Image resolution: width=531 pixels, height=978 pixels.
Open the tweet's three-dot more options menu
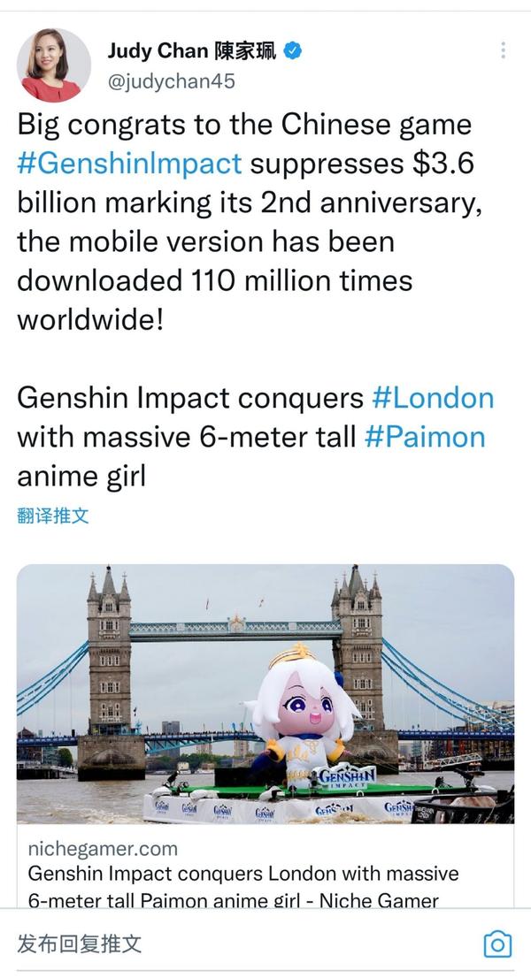click(503, 50)
